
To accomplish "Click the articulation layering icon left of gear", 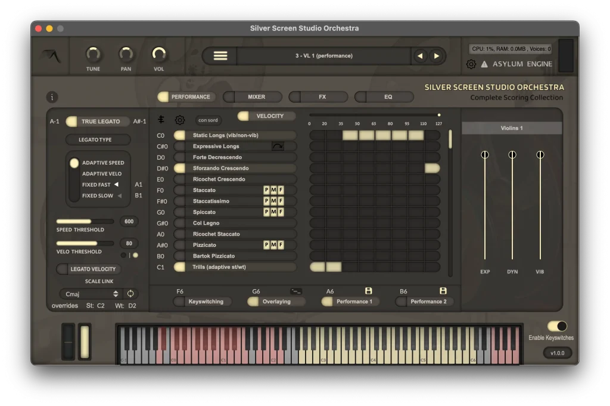I will [x=161, y=119].
